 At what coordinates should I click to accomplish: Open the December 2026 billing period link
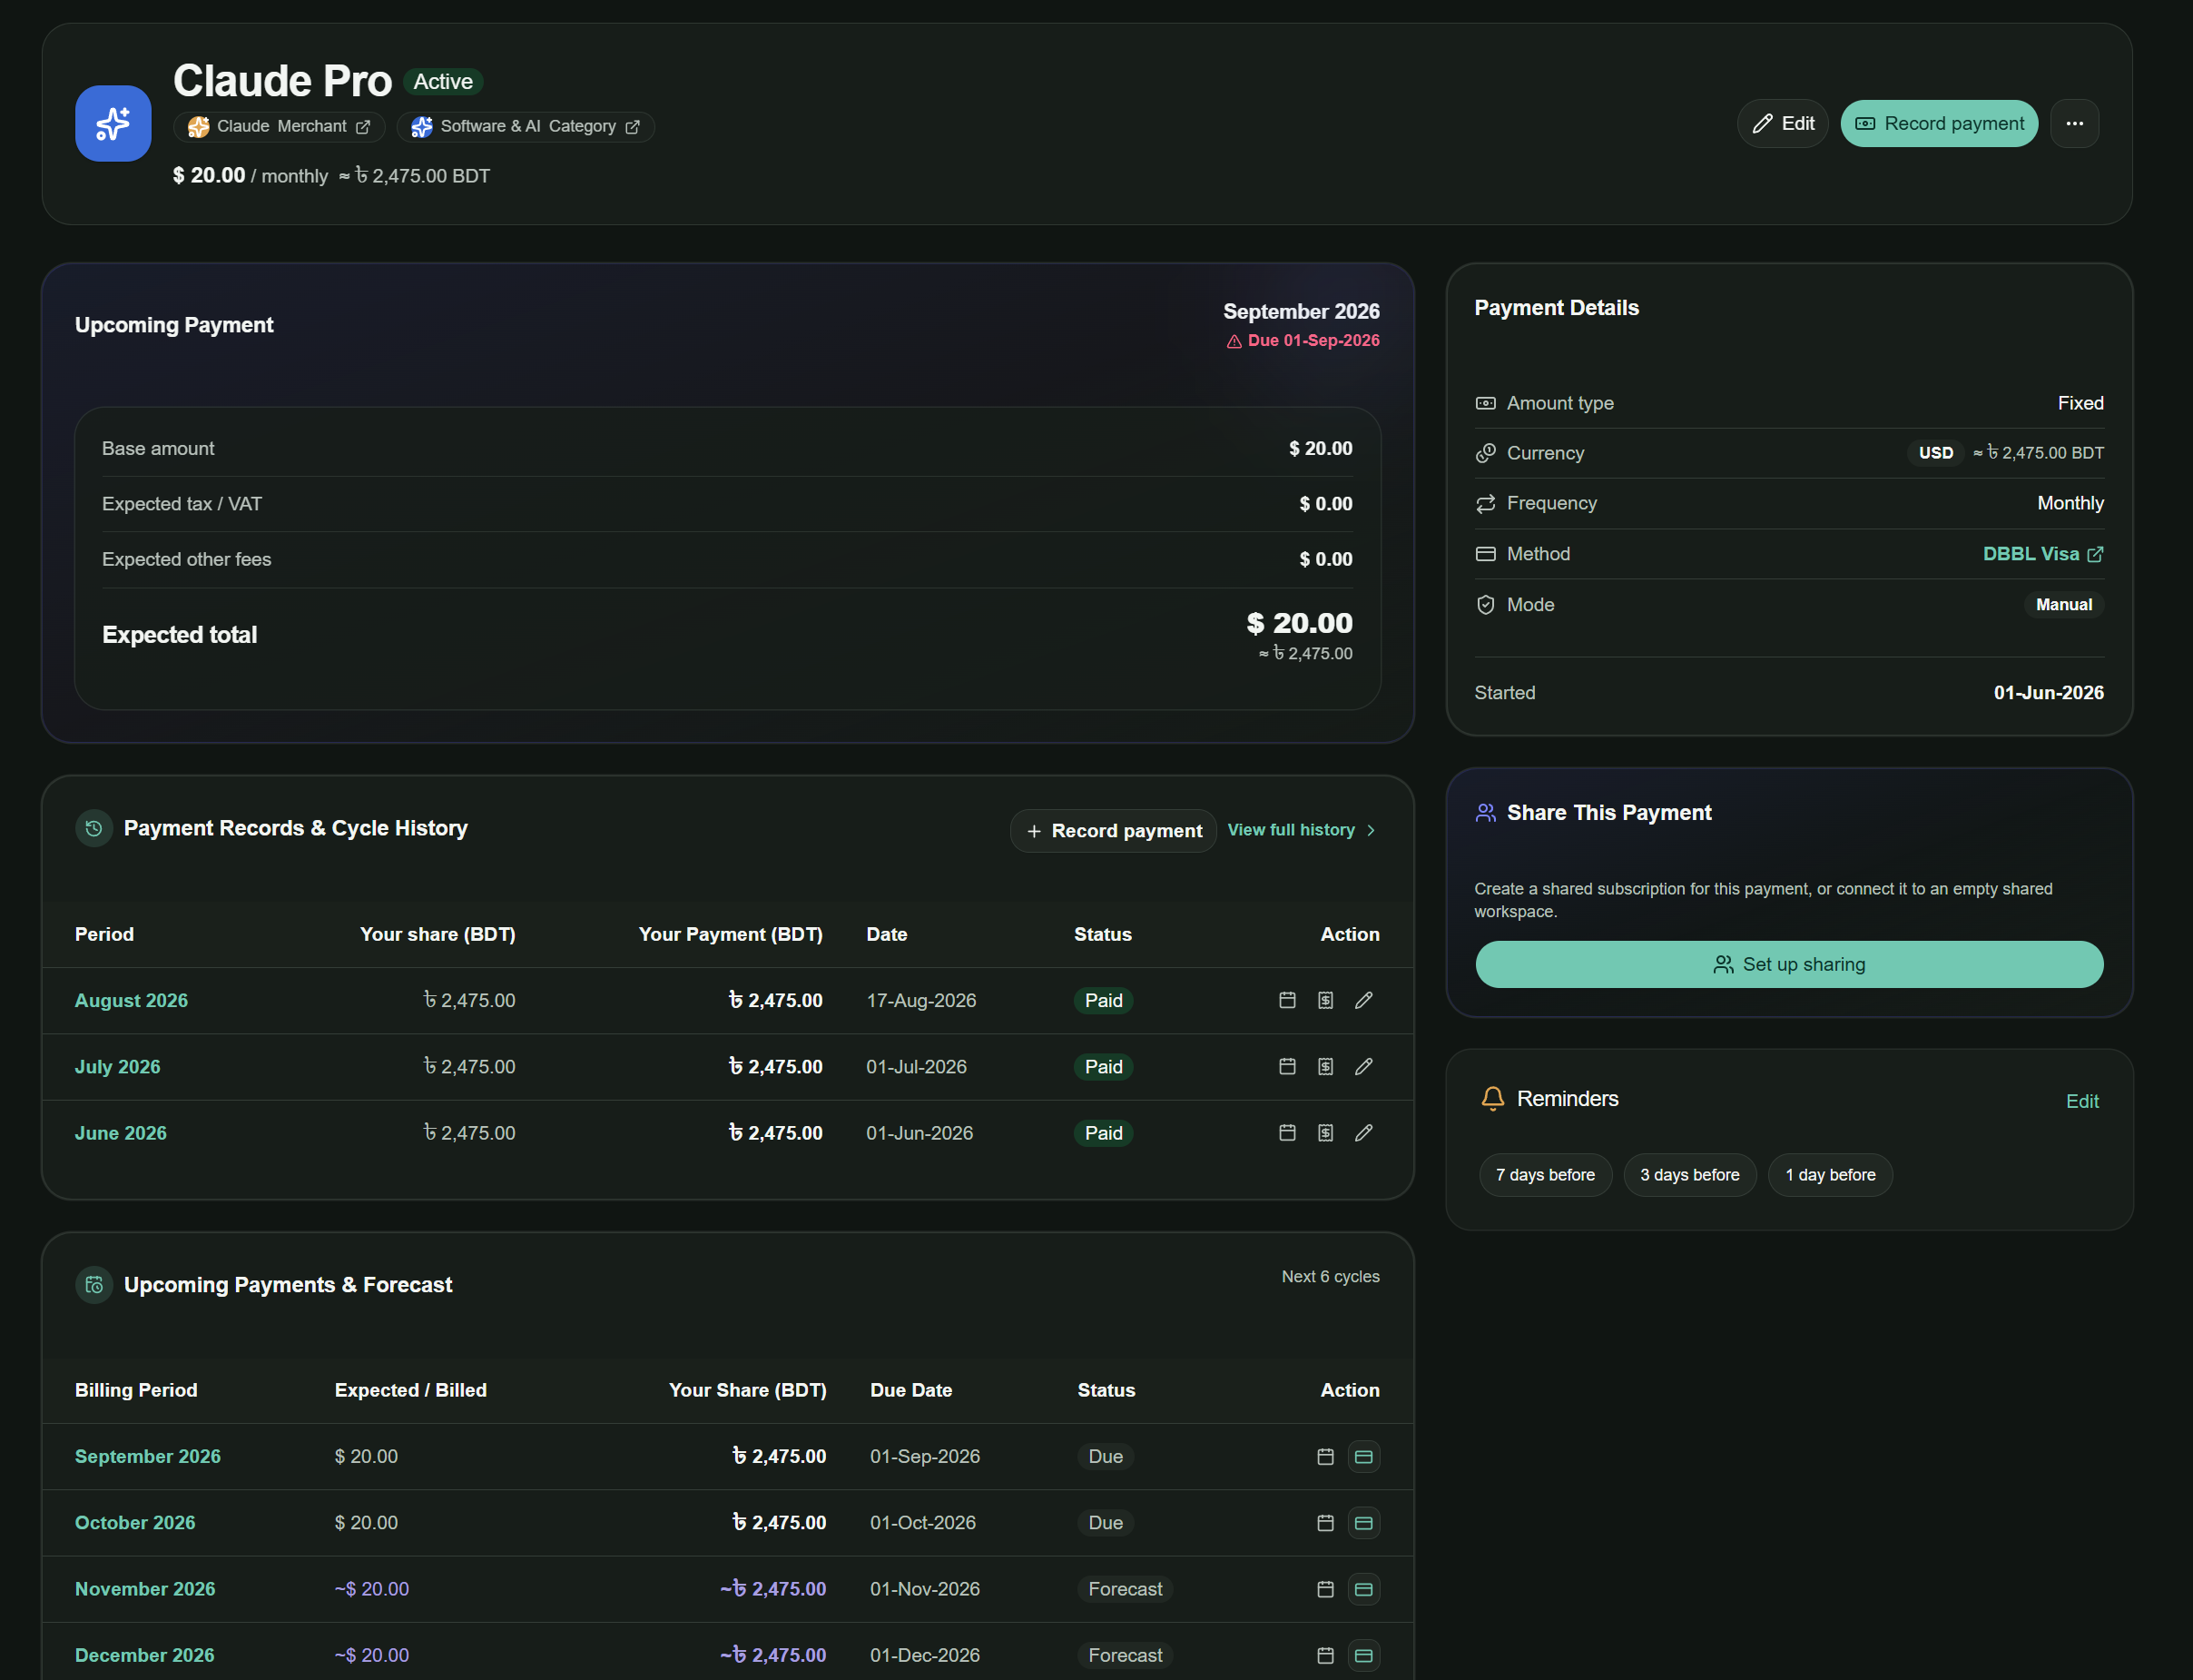[x=145, y=1655]
